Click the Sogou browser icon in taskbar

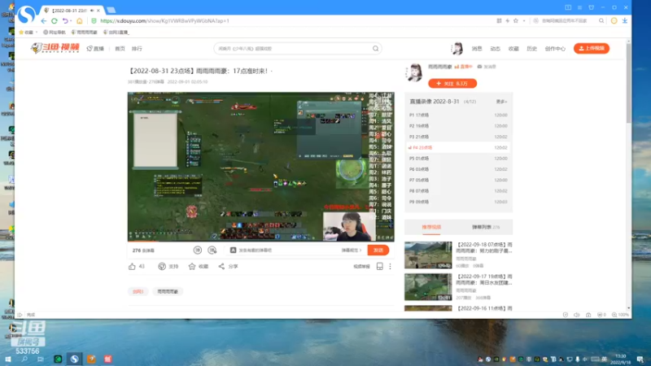tap(74, 359)
